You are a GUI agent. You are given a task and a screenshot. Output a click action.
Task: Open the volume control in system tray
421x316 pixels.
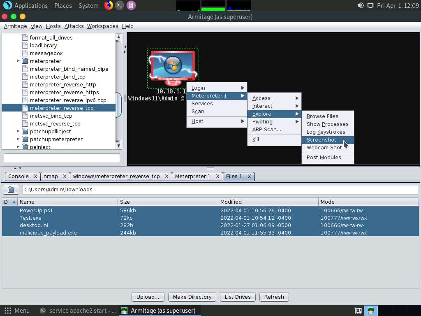361,5
